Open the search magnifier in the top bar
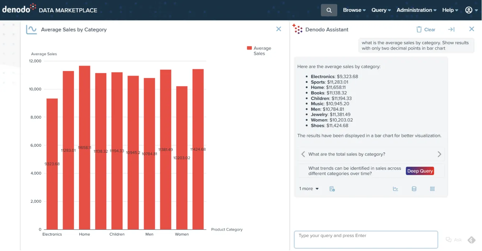482x251 pixels. click(x=329, y=10)
